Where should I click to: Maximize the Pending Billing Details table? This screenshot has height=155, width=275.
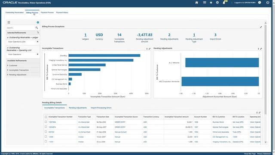tap(260, 113)
